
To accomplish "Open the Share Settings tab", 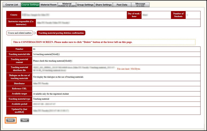I will pyautogui.click(x=103, y=5).
